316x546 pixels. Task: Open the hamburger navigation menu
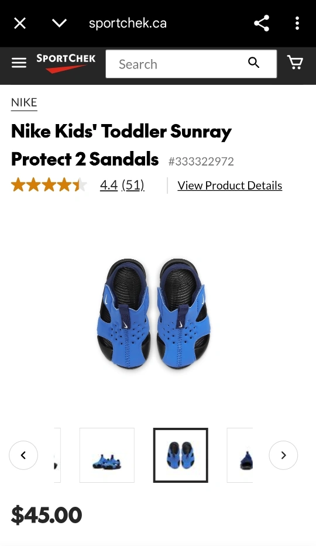19,63
